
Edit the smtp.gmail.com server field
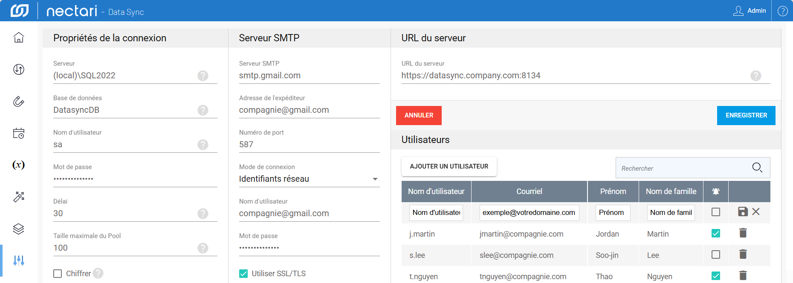click(x=309, y=76)
